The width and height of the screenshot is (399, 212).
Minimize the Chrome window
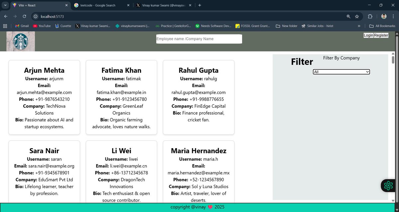click(369, 5)
